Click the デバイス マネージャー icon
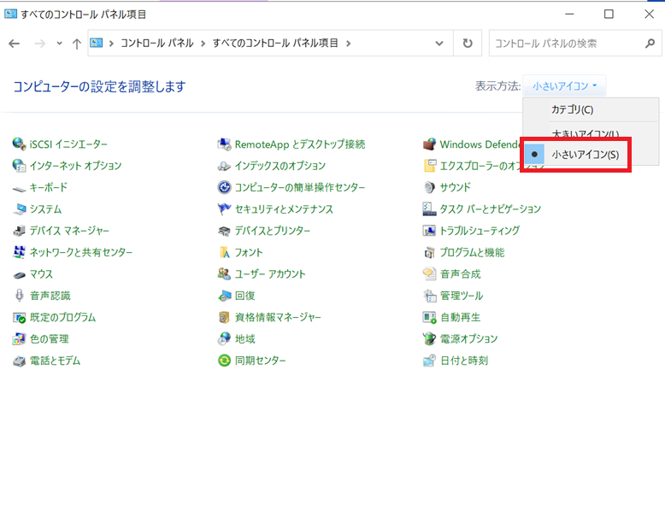This screenshot has width=665, height=505. [20, 231]
